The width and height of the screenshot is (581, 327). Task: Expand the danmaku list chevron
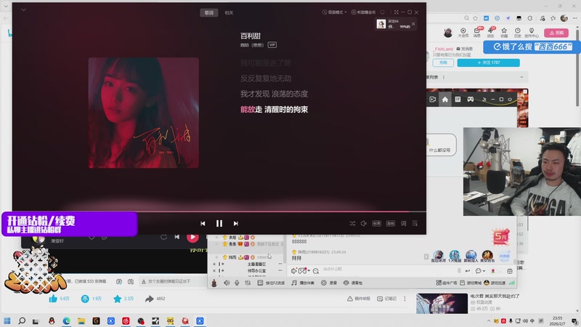coord(521,77)
